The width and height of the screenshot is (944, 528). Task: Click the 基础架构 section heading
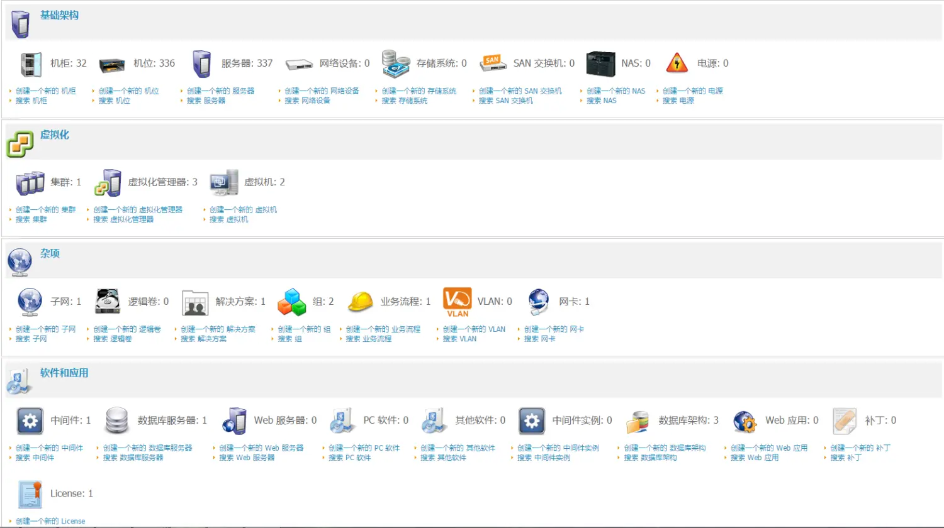click(59, 15)
